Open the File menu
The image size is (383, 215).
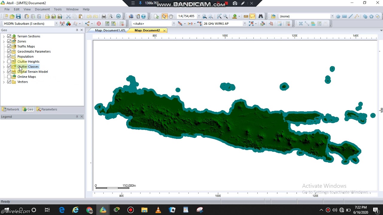7,9
